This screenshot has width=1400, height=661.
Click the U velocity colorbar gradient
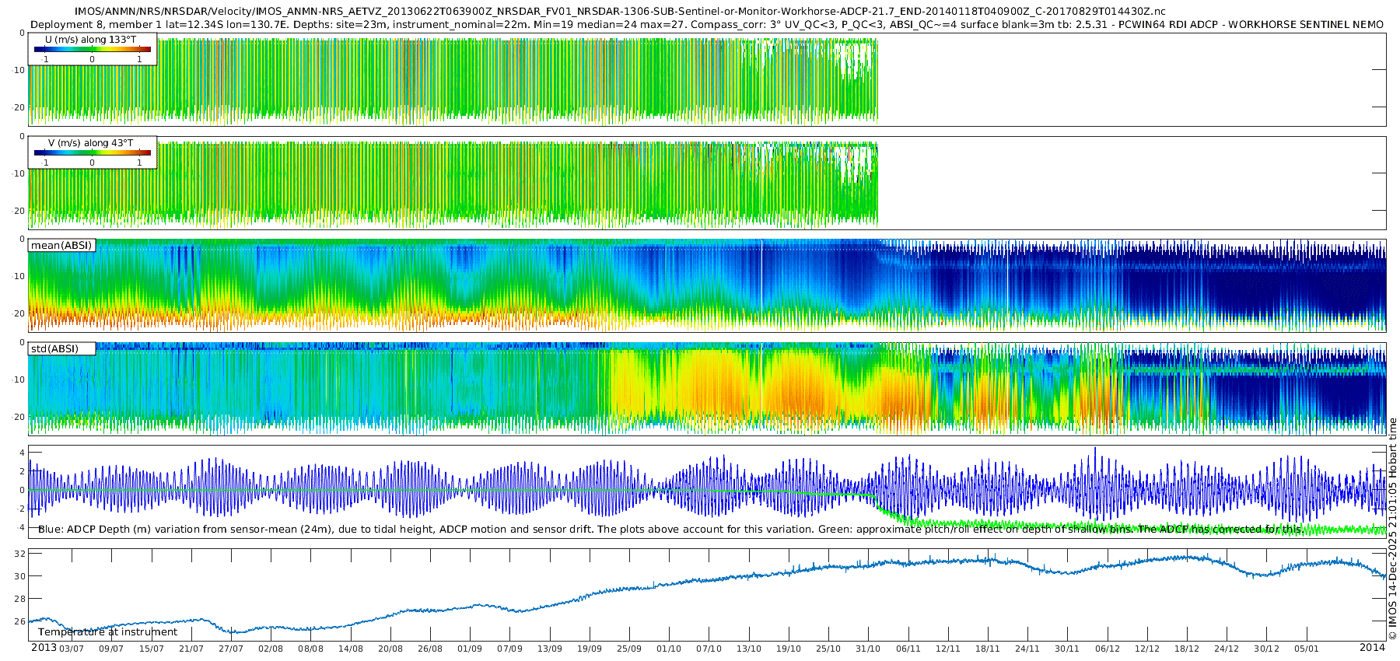pyautogui.click(x=92, y=50)
